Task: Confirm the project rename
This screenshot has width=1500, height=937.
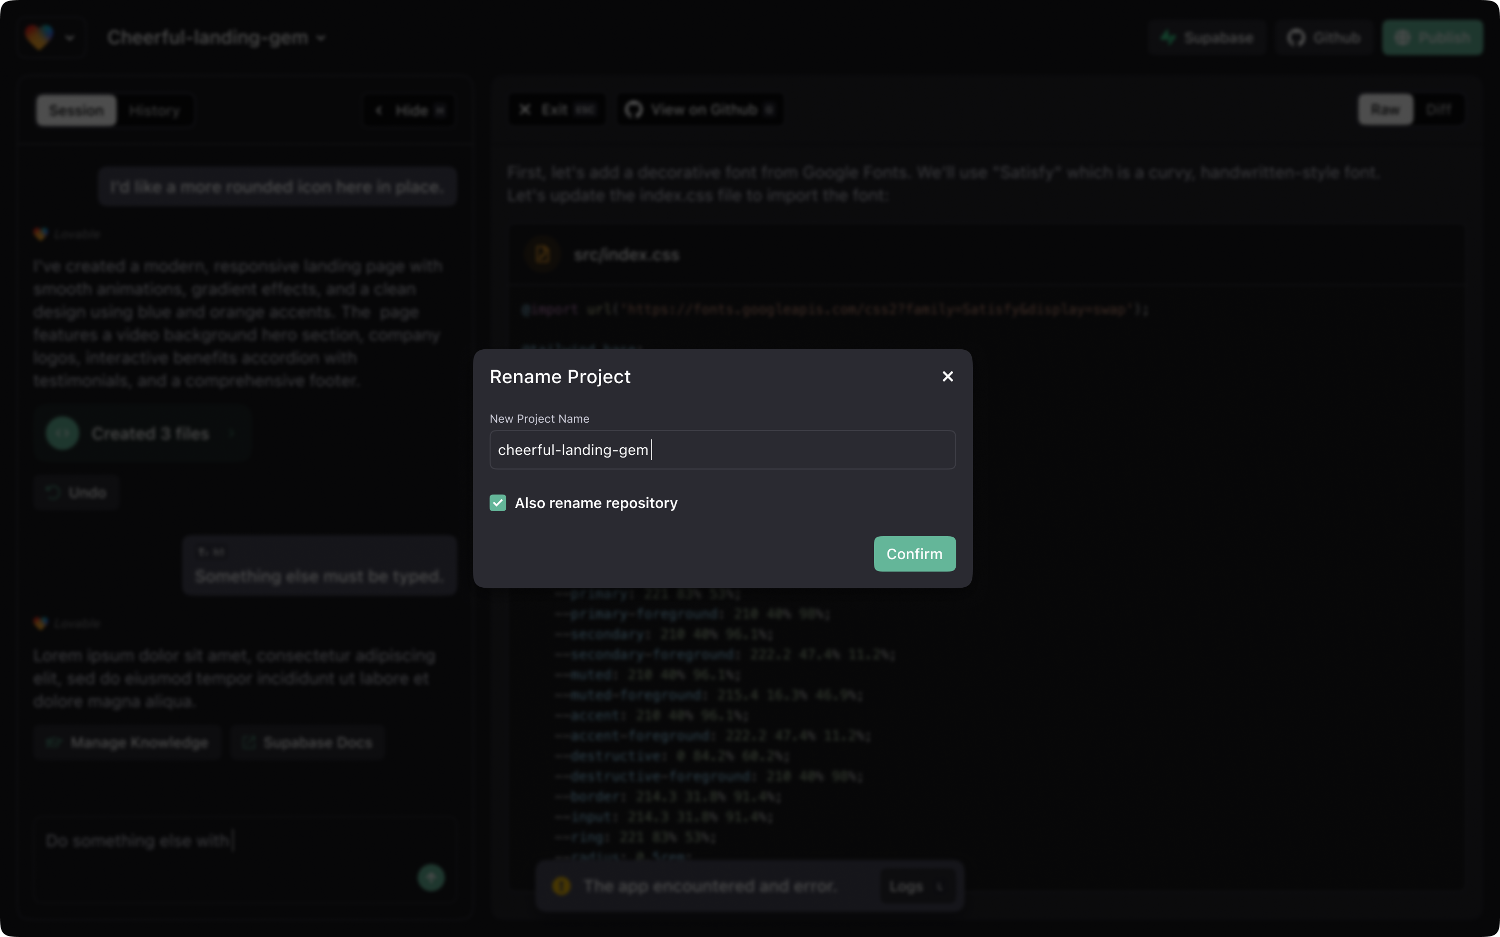Action: (x=914, y=553)
